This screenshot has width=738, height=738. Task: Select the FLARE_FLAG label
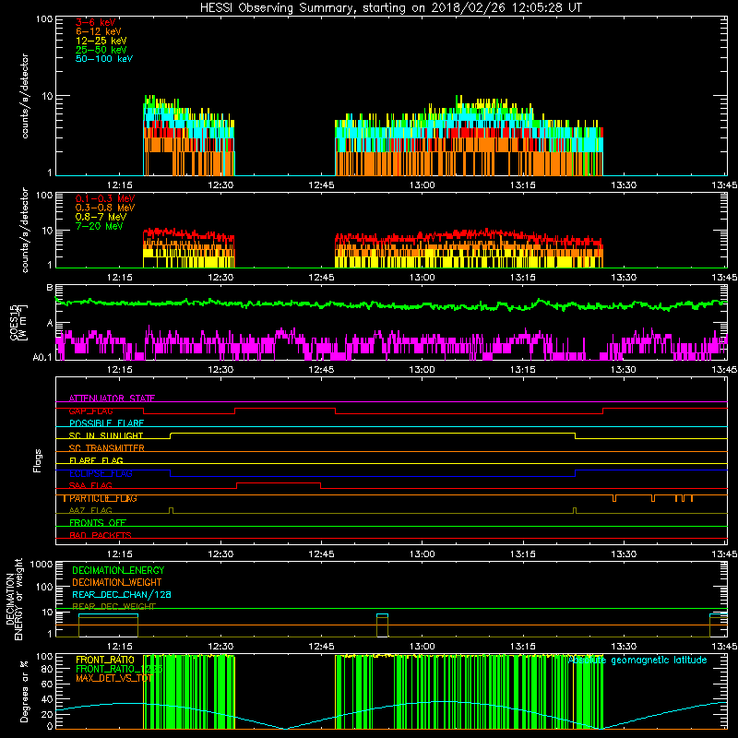pos(96,460)
